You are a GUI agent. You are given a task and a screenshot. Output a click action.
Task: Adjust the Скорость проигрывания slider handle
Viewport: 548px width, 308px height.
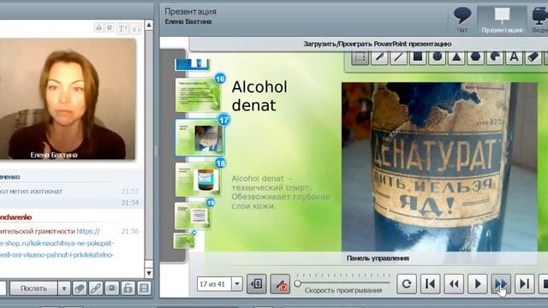pyautogui.click(x=297, y=283)
